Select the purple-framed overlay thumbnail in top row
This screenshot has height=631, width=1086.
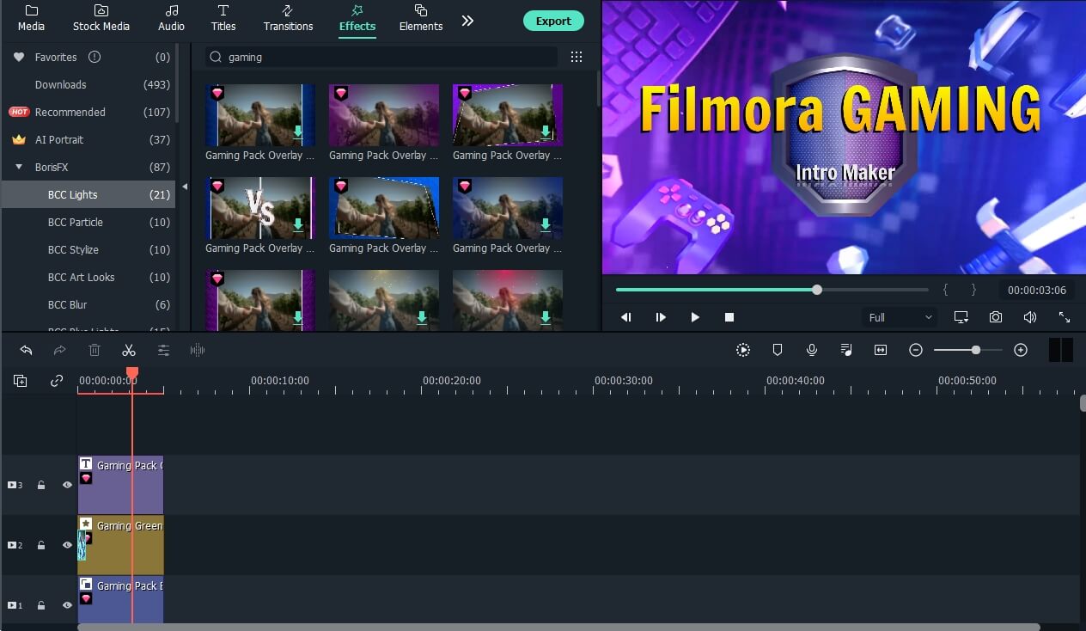pyautogui.click(x=508, y=115)
